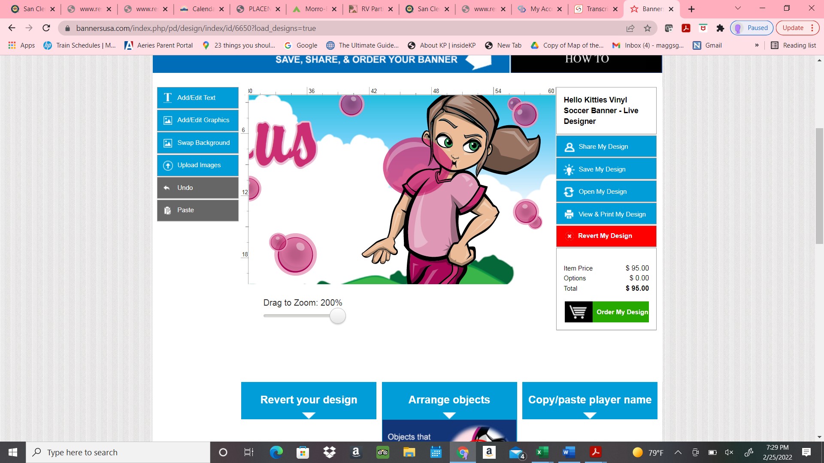This screenshot has width=824, height=463.
Task: Click red Revert My Design button
Action: [606, 236]
